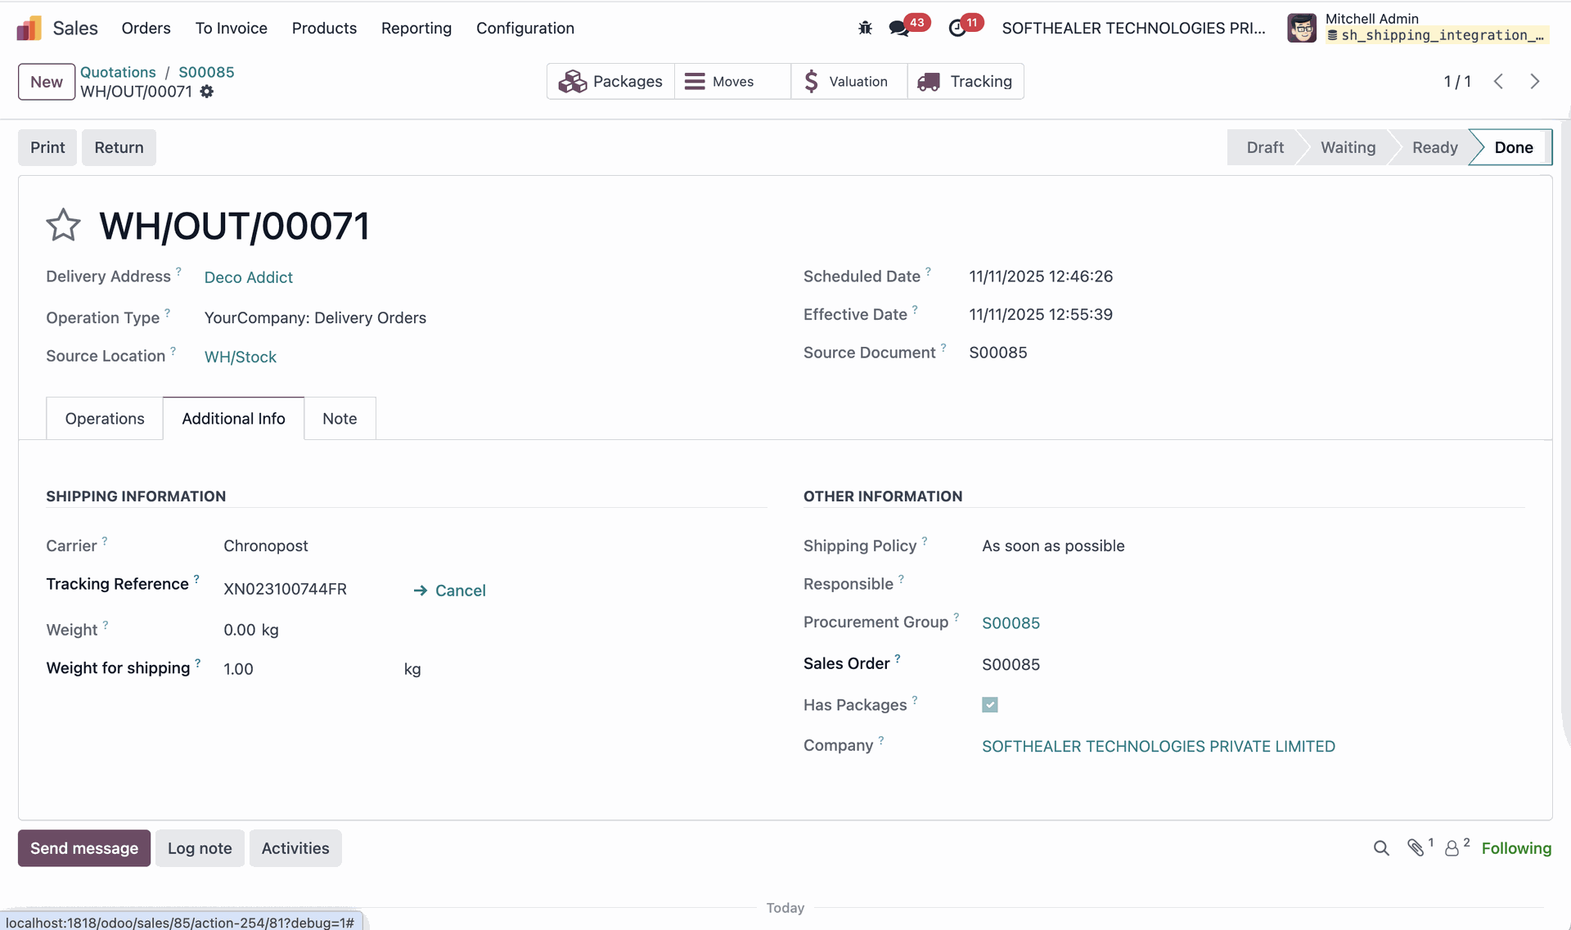Open the gear actions menu icon
Viewport: 1571px width, 930px height.
207,92
